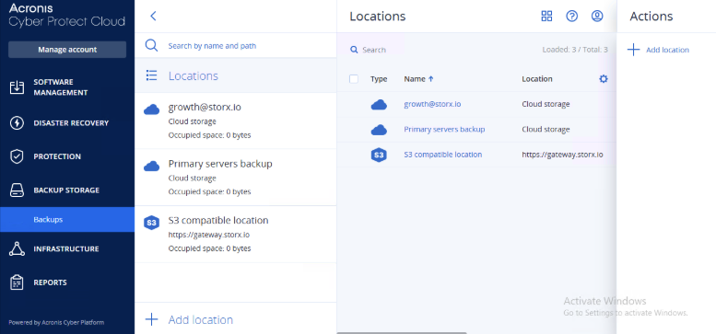
Task: Click the table Search input field
Action: click(374, 50)
